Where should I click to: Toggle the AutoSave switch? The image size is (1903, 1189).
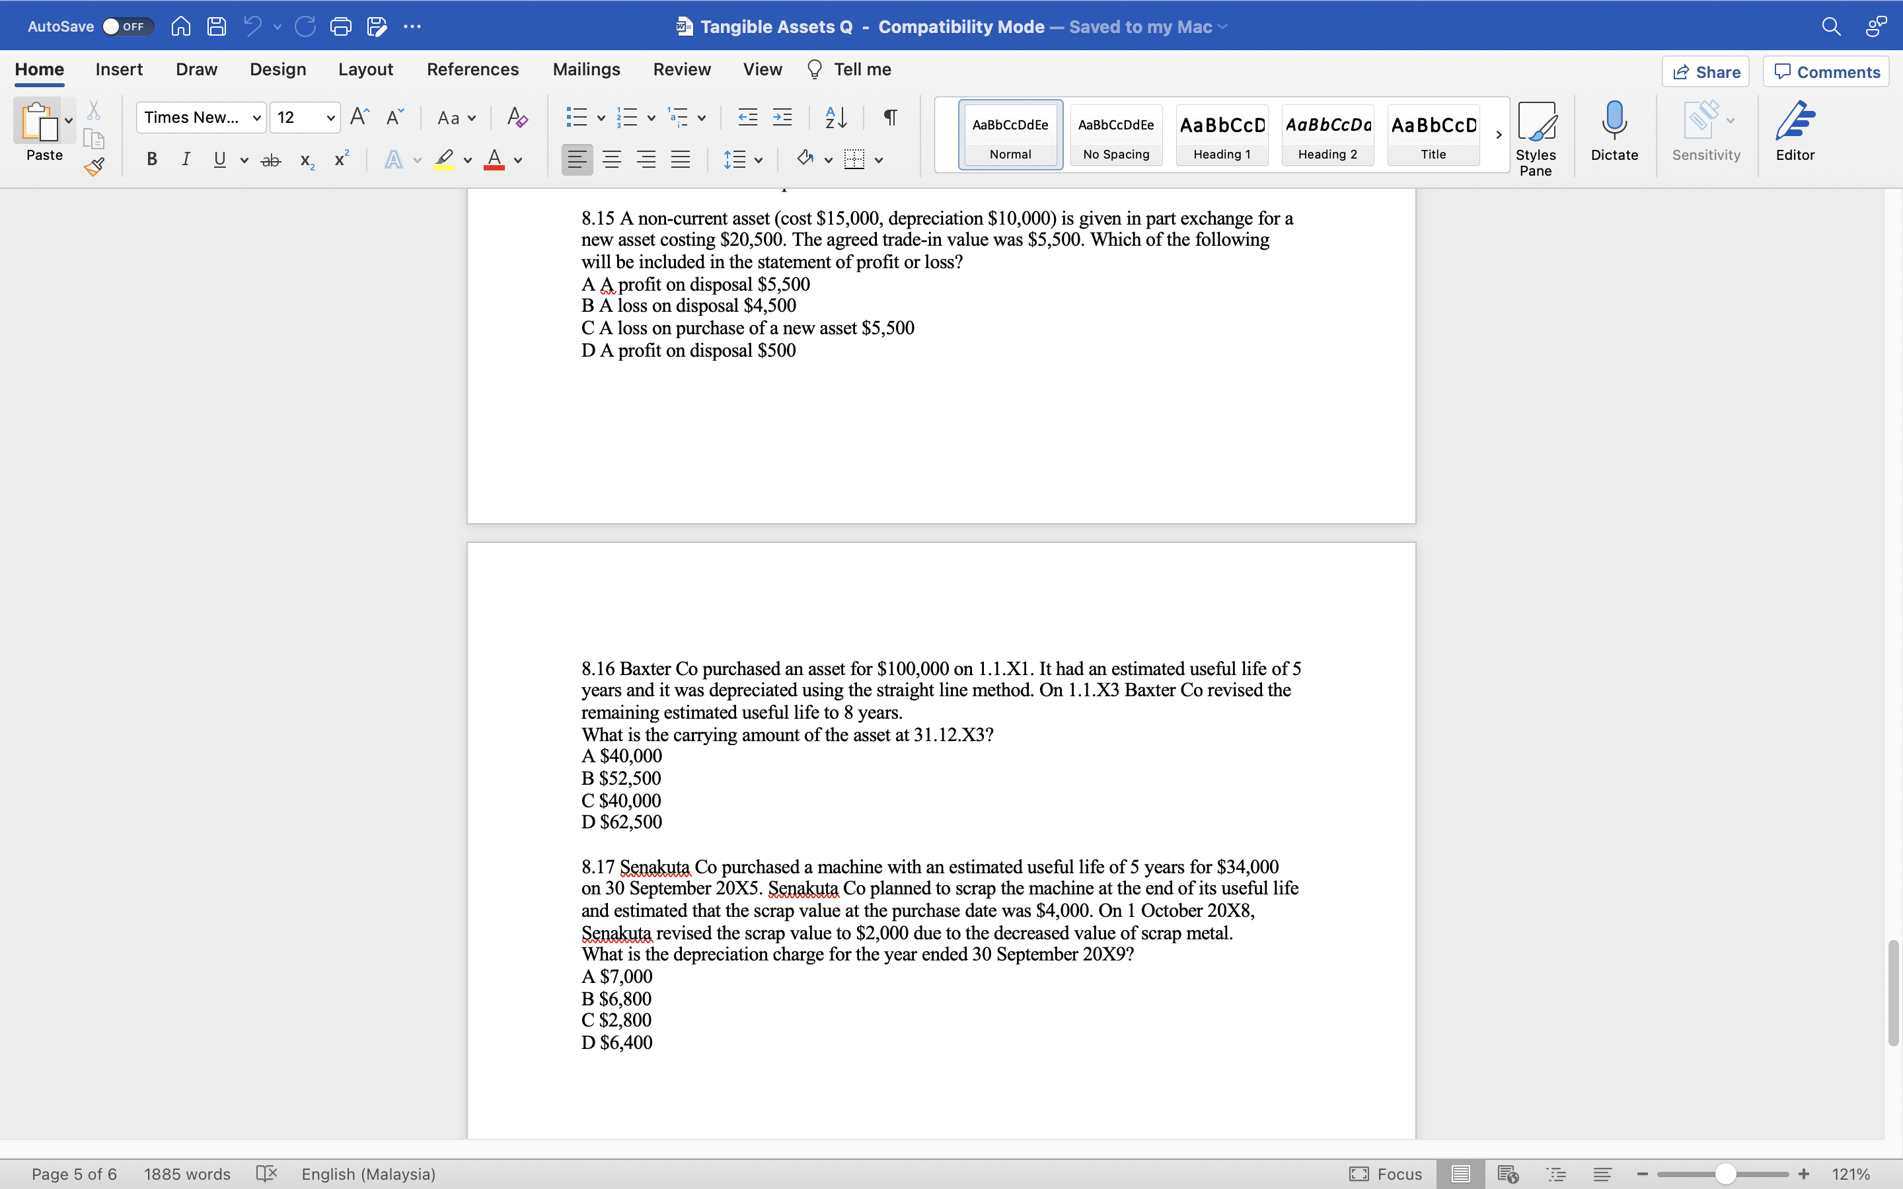127,26
